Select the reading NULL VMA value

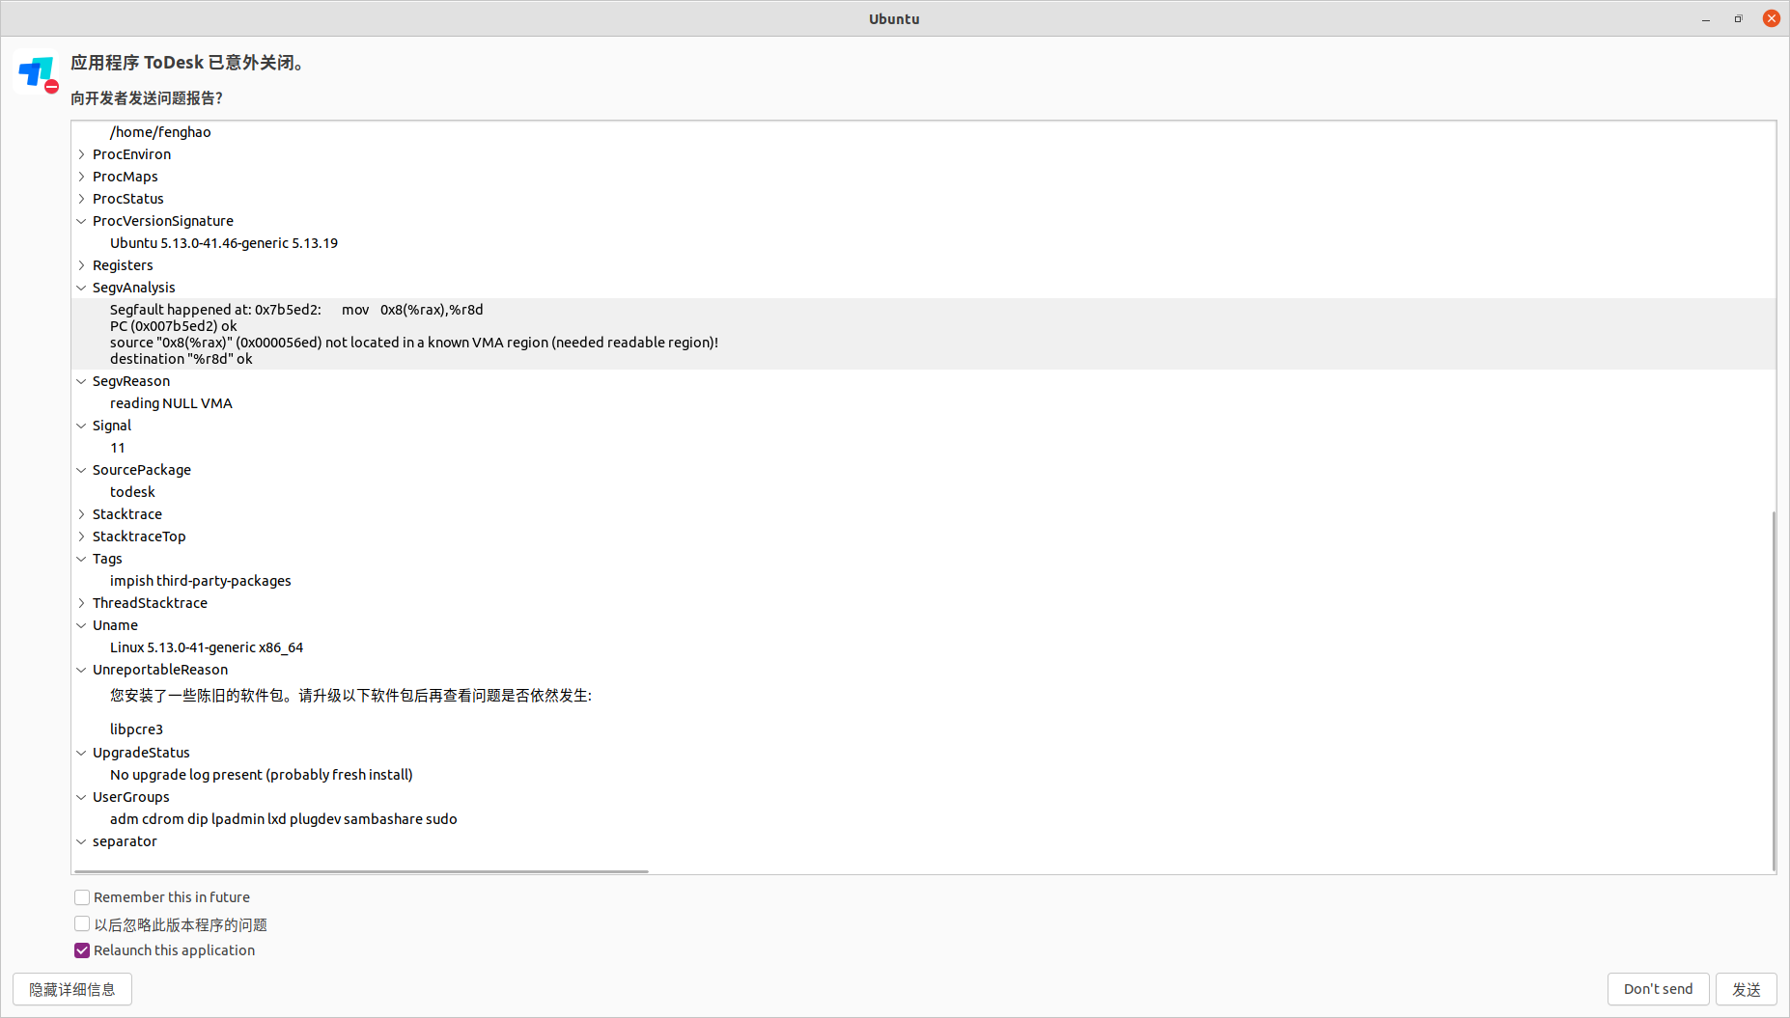click(171, 403)
